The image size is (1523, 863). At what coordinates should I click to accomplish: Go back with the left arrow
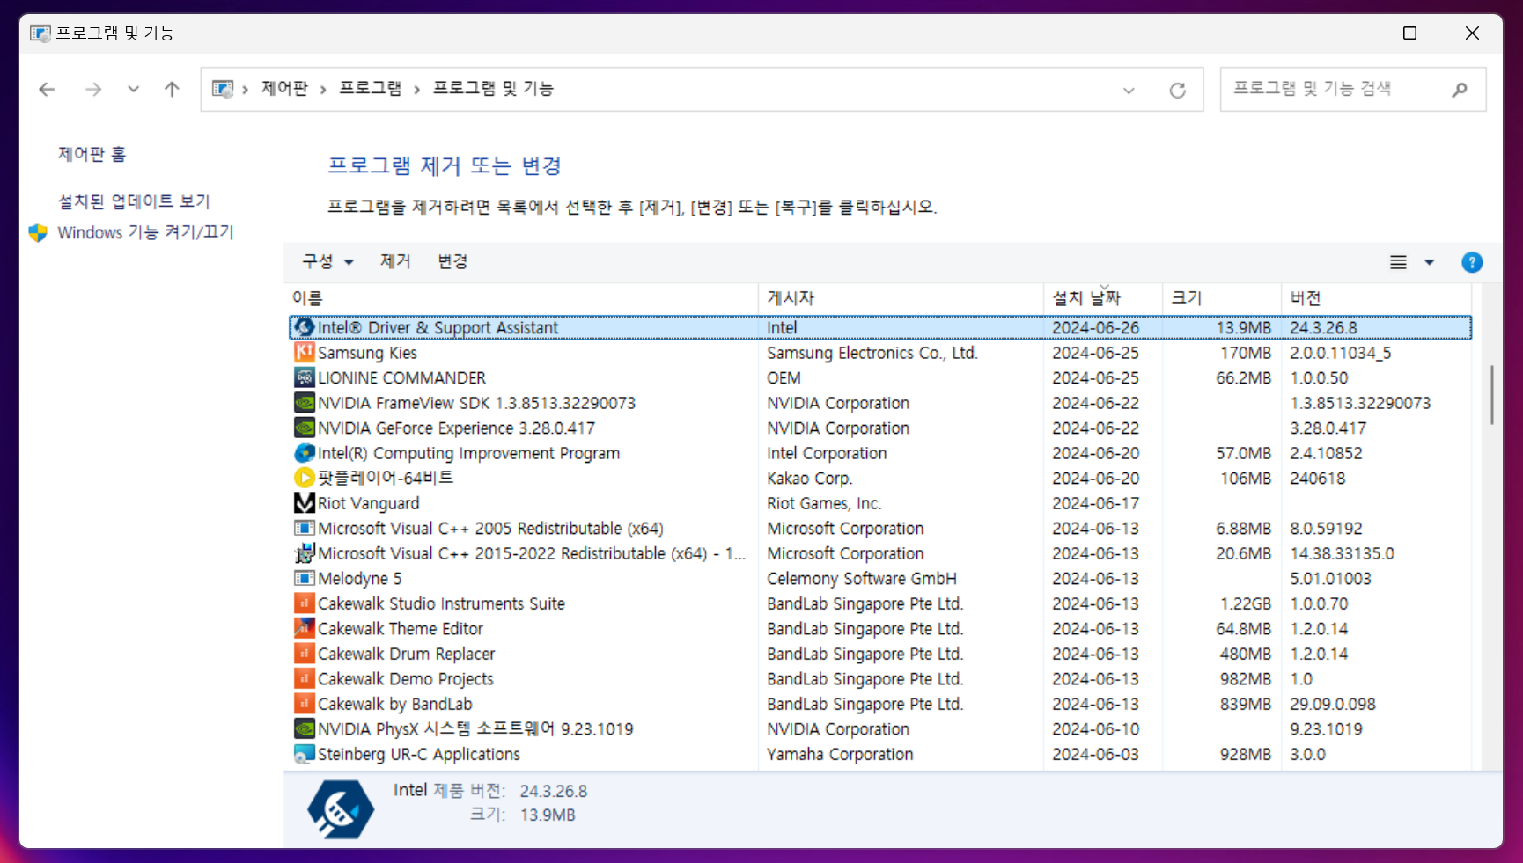47,89
